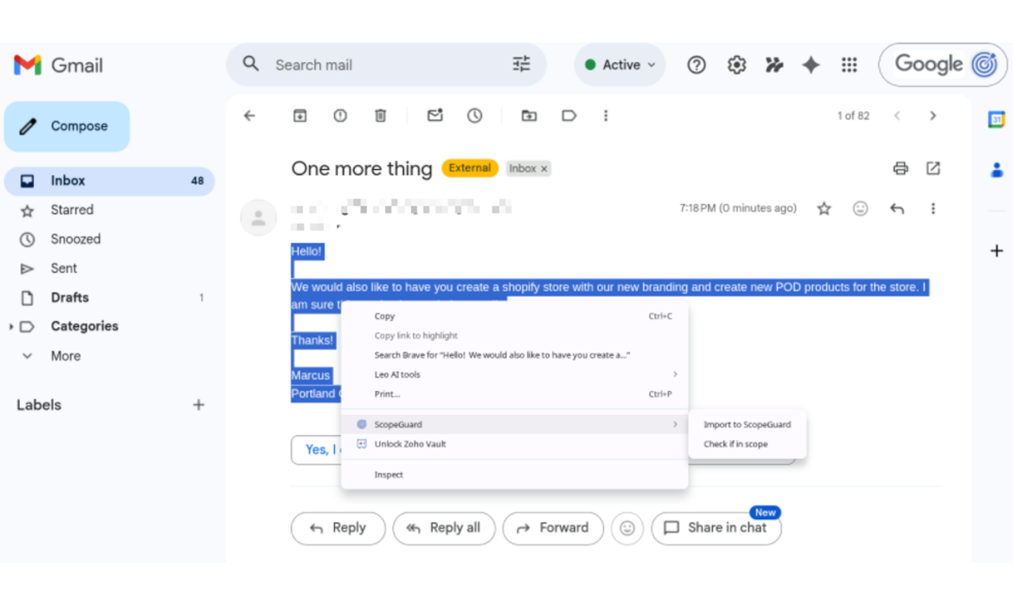This screenshot has height=606, width=1013.
Task: Star this message
Action: tap(824, 208)
